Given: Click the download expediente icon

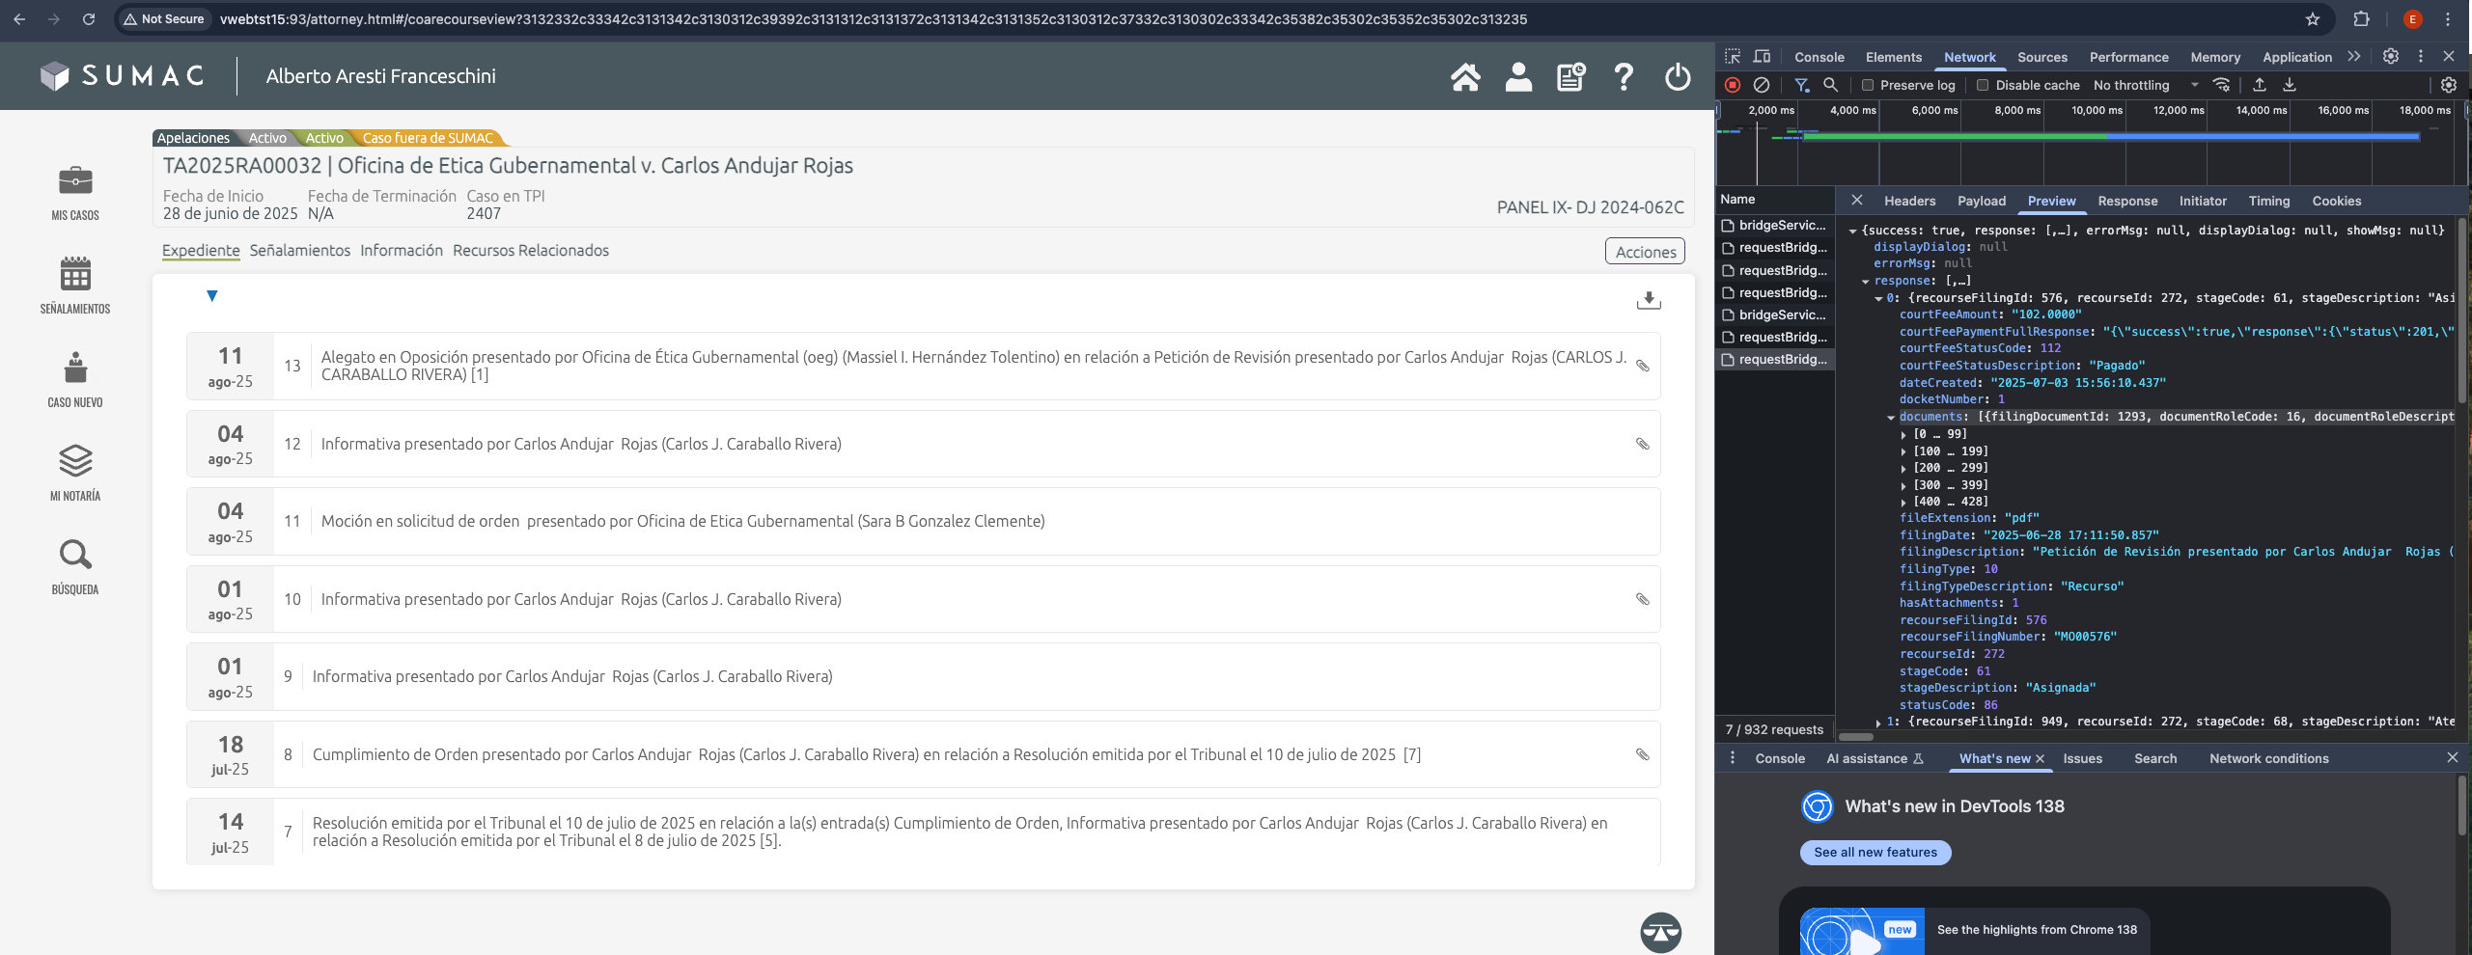Looking at the screenshot, I should pyautogui.click(x=1649, y=301).
